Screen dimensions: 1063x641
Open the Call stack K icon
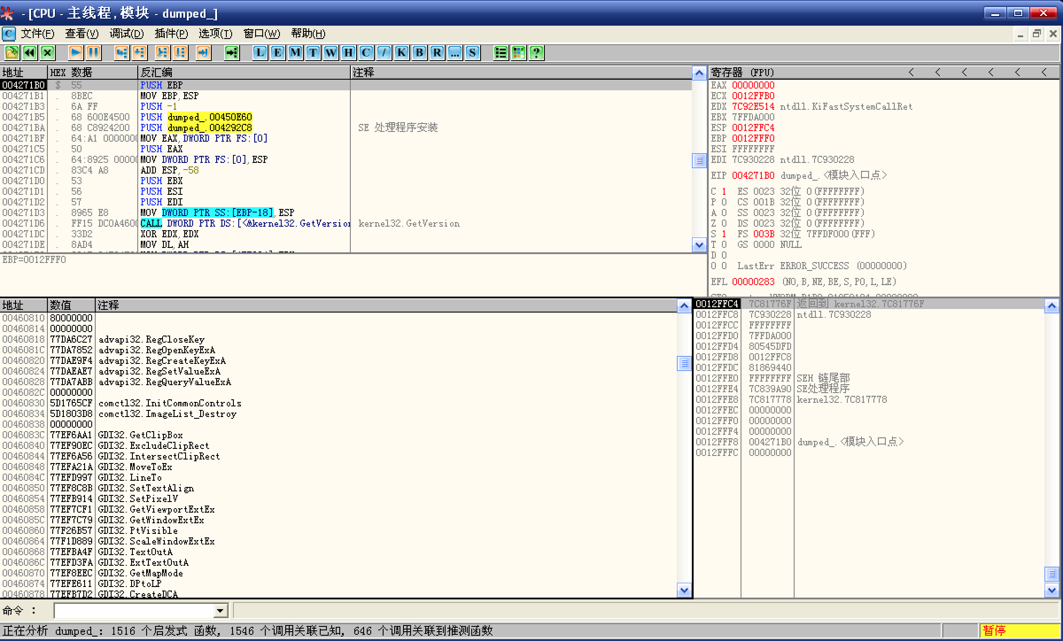pyautogui.click(x=402, y=53)
